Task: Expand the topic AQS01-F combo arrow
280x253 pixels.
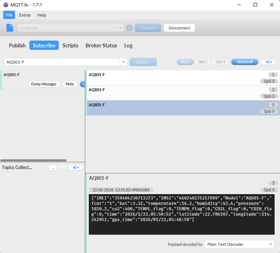Action: [x=124, y=62]
